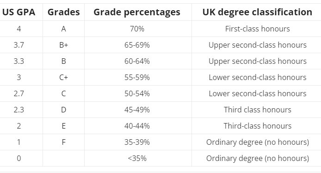Viewport: 321px width, 173px height.
Task: Click the 40-44% percentage cell
Action: (x=137, y=126)
